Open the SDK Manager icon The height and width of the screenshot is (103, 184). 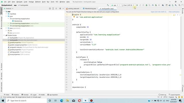coord(176,5)
